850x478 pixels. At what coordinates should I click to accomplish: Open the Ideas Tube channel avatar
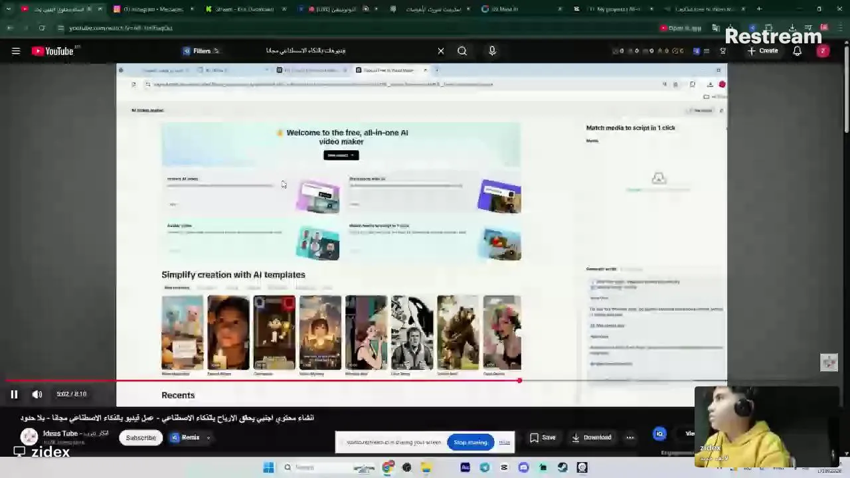point(29,437)
